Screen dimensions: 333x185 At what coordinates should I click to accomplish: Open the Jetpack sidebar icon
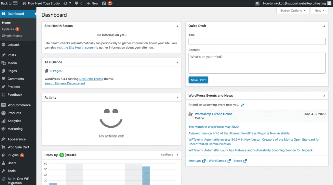[4, 45]
